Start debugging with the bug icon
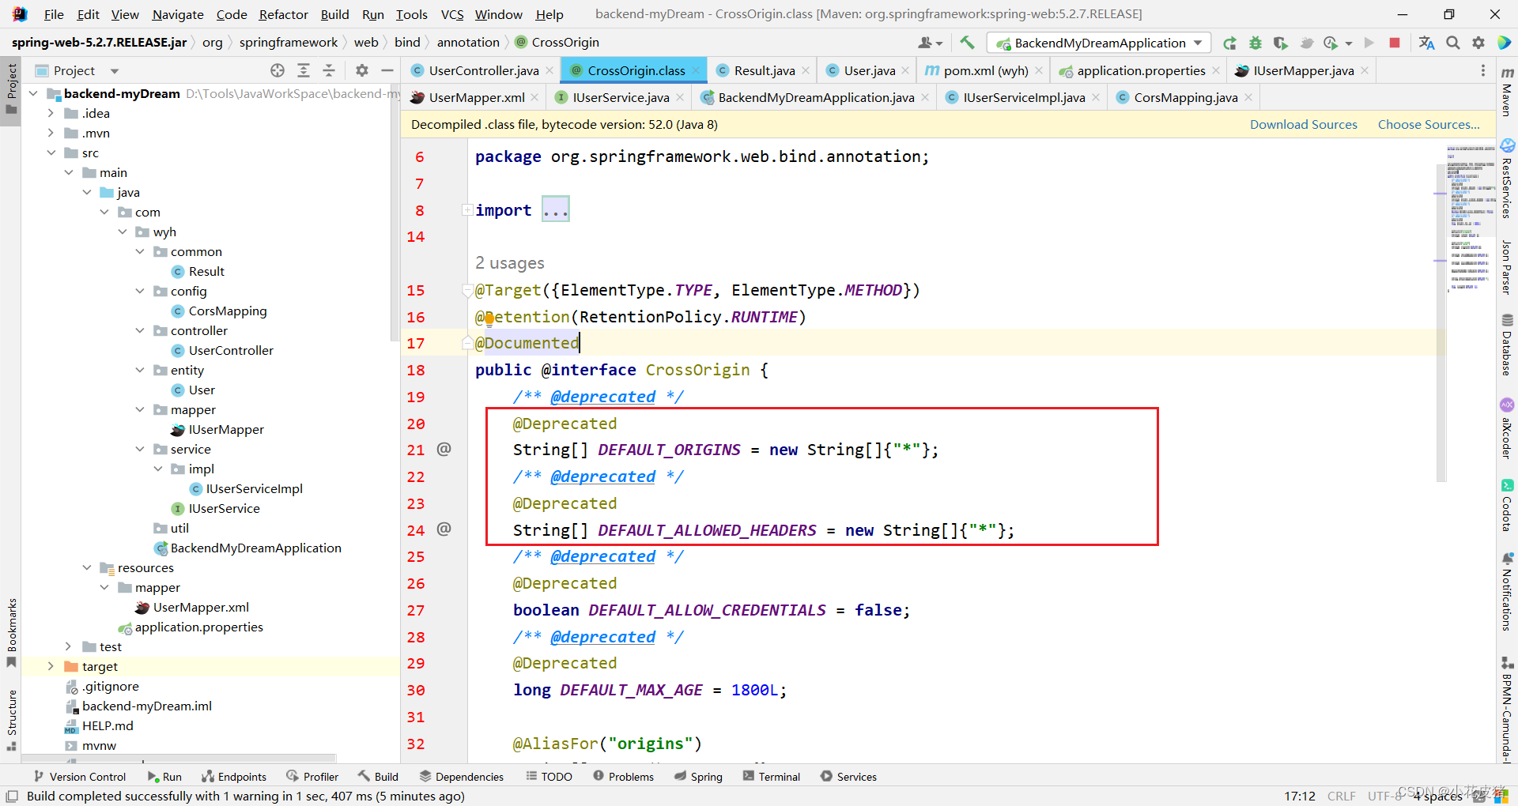The height and width of the screenshot is (806, 1518). 1255,43
